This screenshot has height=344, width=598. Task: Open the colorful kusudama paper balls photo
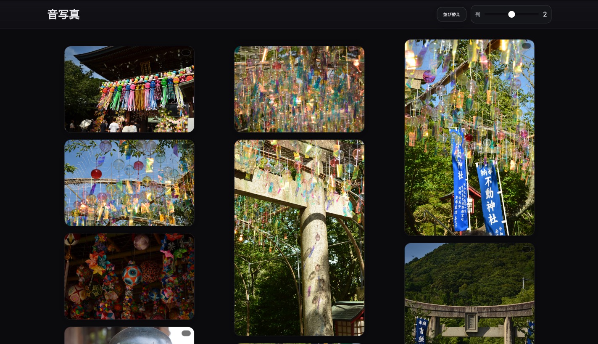(x=129, y=278)
